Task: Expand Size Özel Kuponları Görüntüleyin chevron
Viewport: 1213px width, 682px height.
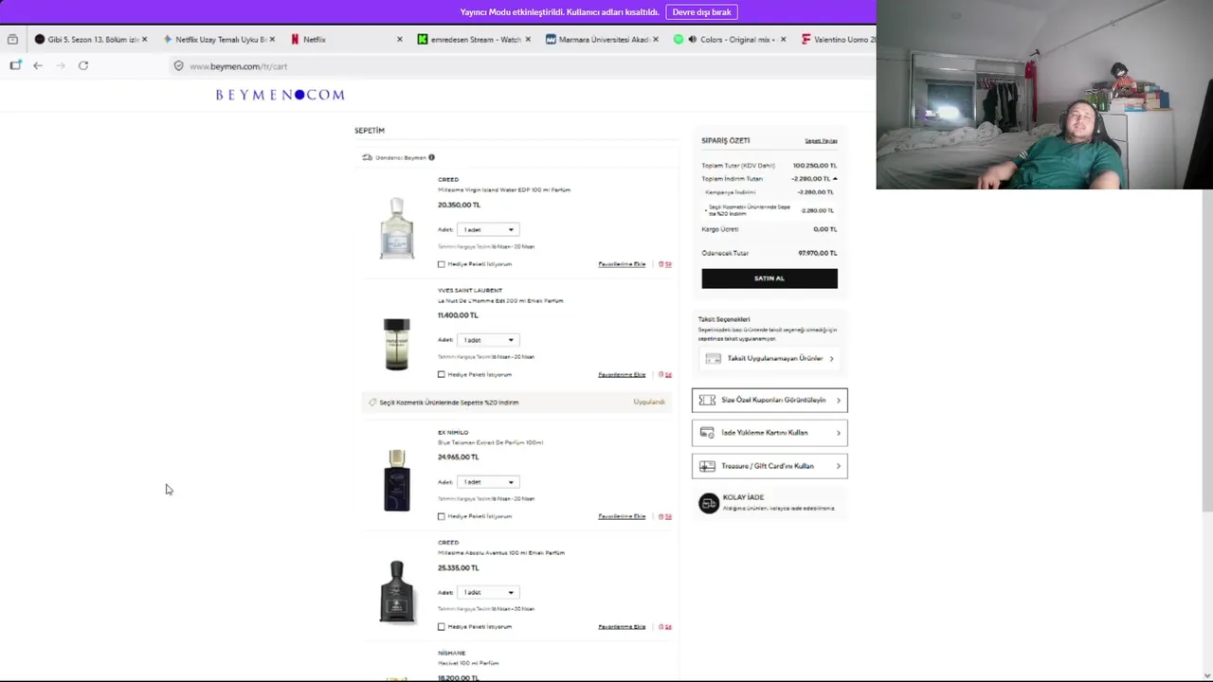Action: pyautogui.click(x=838, y=400)
